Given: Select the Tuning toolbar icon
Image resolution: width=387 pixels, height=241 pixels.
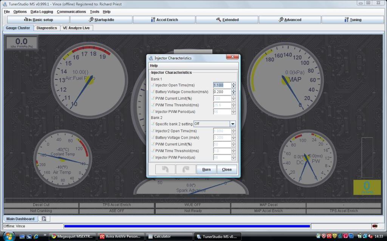Looking at the screenshot, I should tap(353, 20).
